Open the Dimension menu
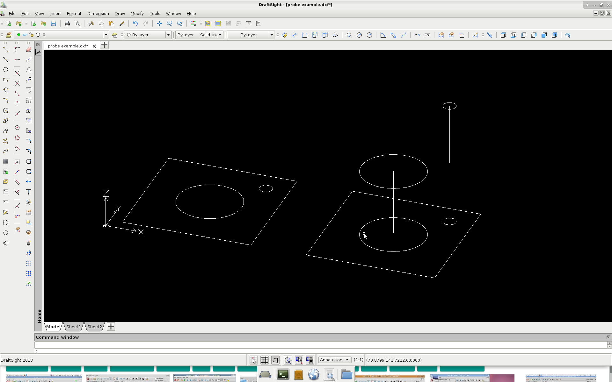Viewport: 612px width, 382px height. (98, 13)
